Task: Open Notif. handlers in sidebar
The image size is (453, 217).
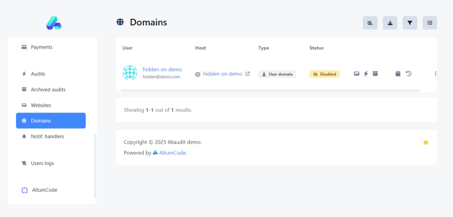Action: 47,136
